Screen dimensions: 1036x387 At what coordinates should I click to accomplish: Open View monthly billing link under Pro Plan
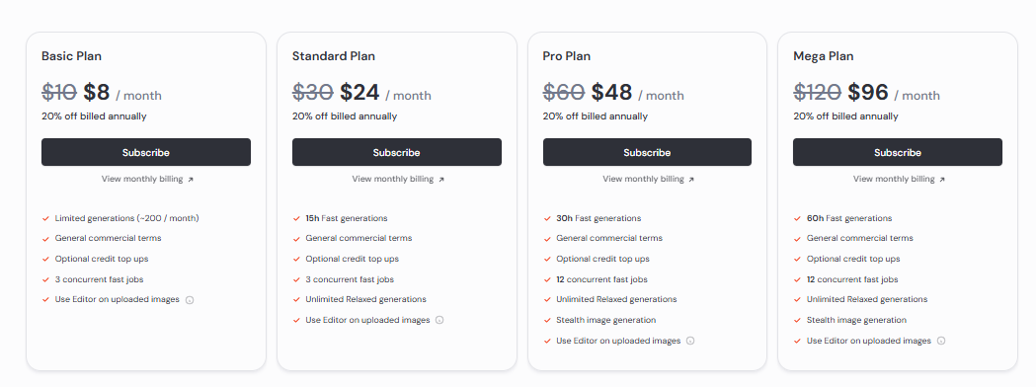click(x=643, y=179)
